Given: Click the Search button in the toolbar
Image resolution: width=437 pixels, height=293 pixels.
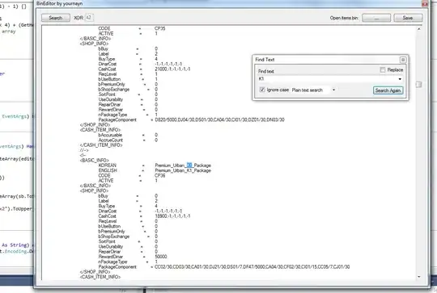Looking at the screenshot, I should [x=56, y=18].
